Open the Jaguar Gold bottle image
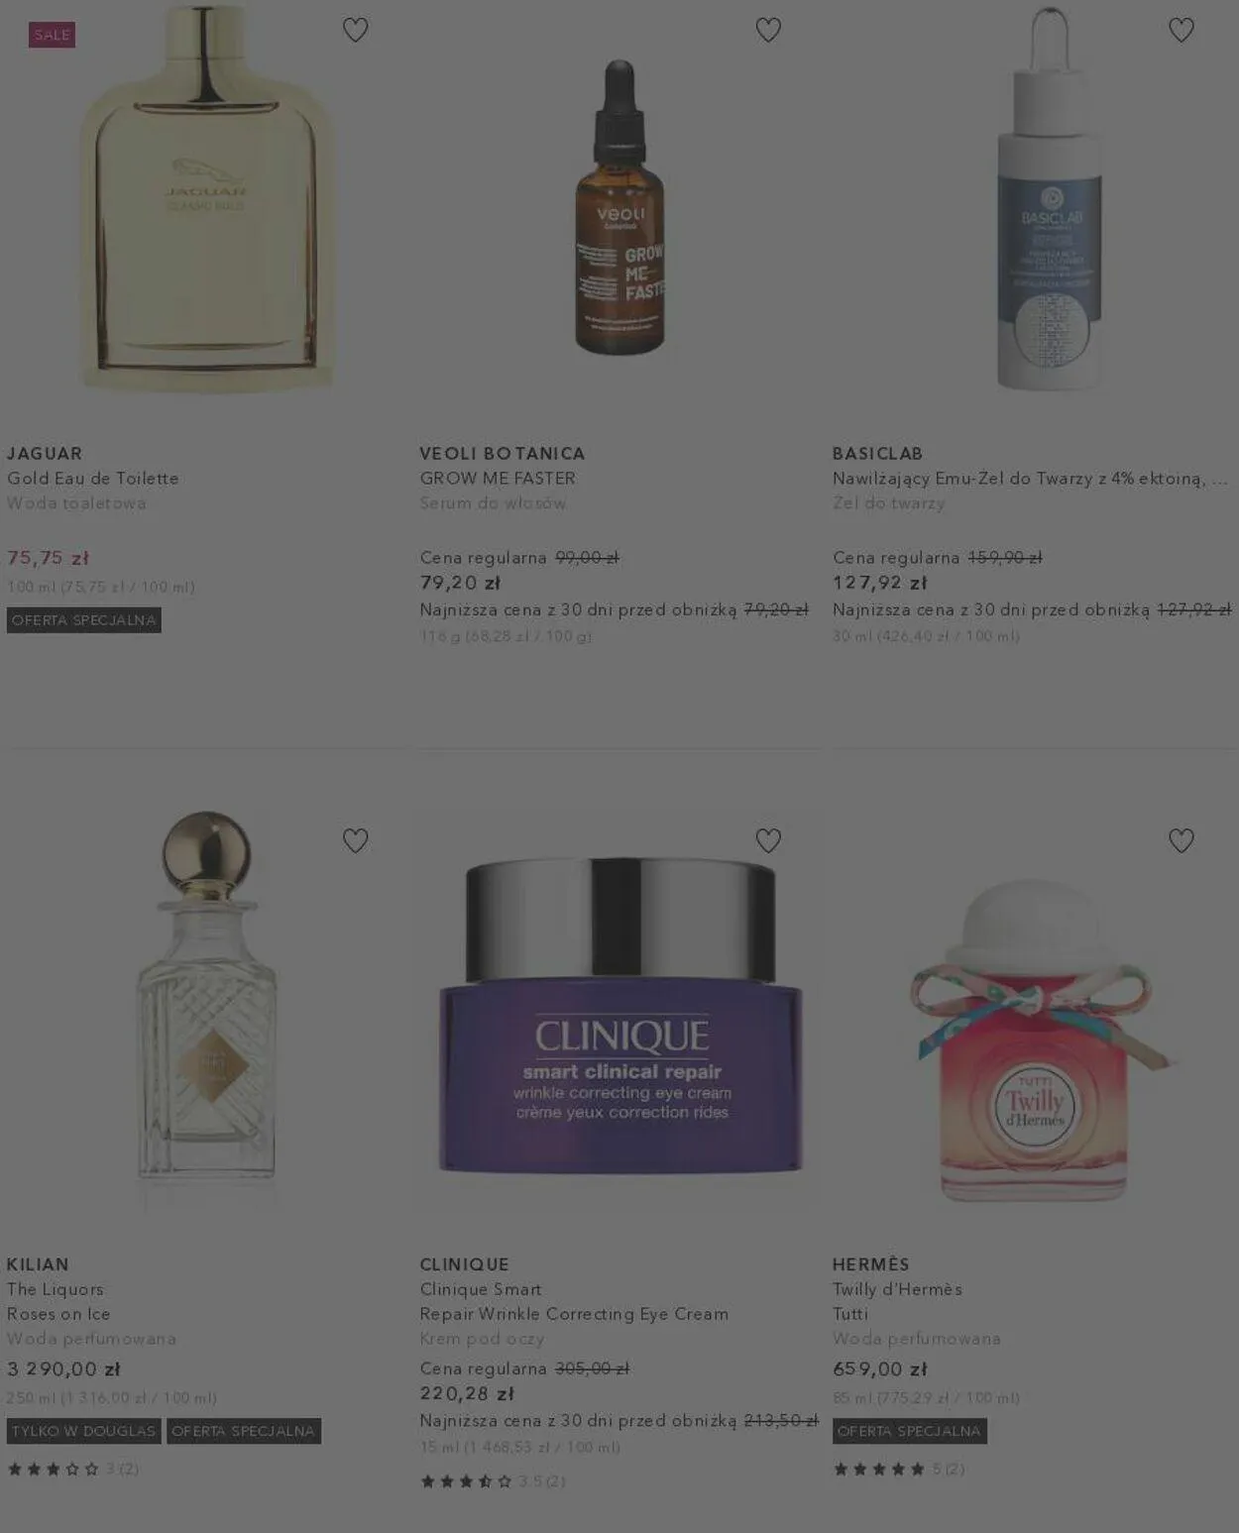 [x=206, y=198]
